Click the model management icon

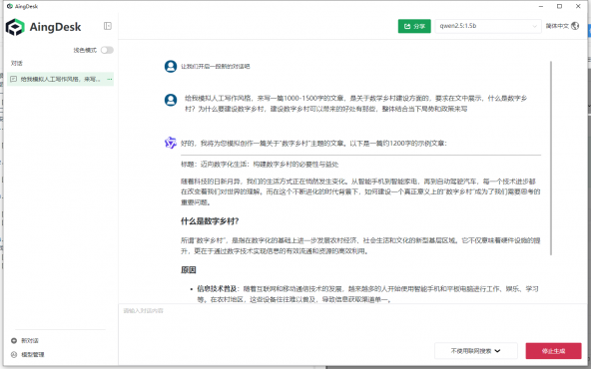point(14,355)
